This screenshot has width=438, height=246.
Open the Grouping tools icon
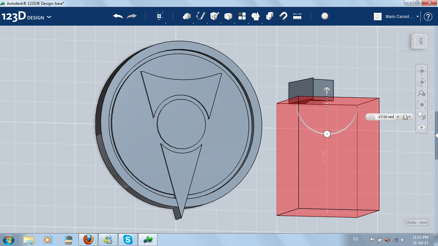[x=256, y=16]
